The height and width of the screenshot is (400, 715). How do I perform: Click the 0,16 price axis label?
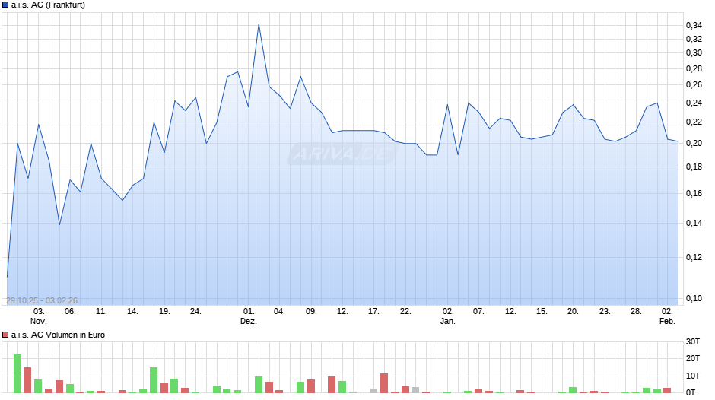(x=694, y=193)
